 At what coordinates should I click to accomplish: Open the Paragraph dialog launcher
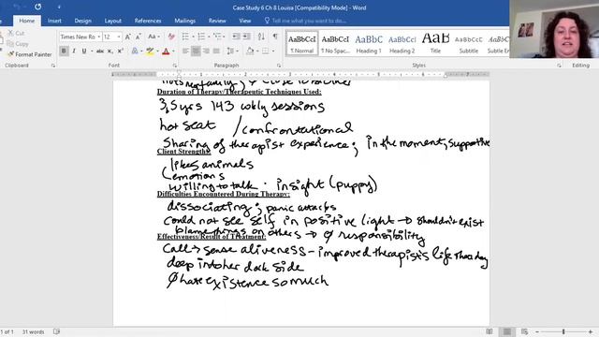279,66
